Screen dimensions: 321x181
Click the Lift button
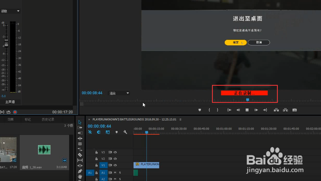pos(276,110)
